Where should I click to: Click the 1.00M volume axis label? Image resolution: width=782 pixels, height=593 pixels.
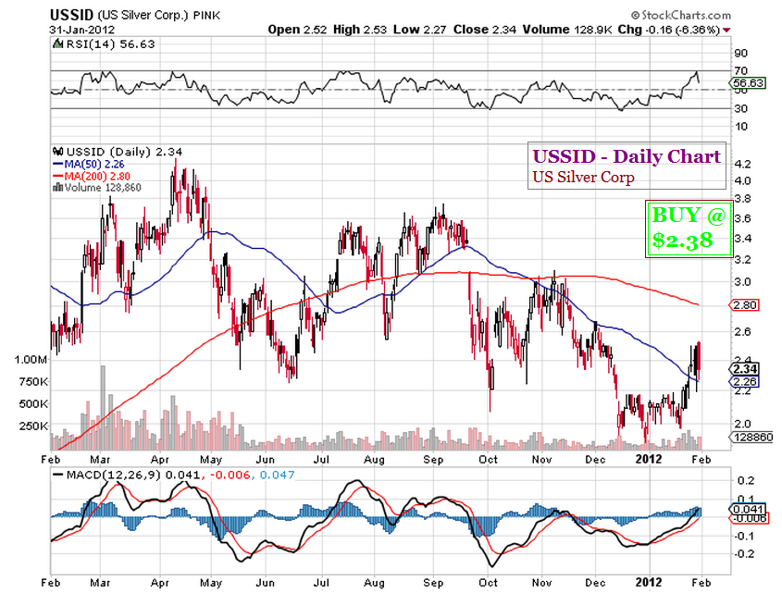[x=31, y=360]
